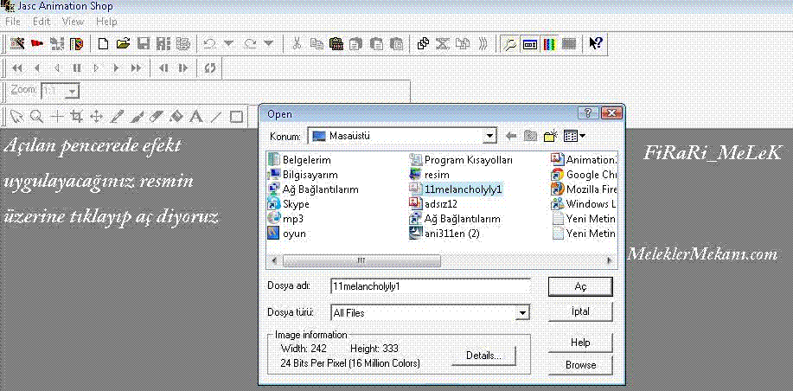Select the Zoom magnifier tool
Viewport: 793px width, 391px height.
click(36, 116)
